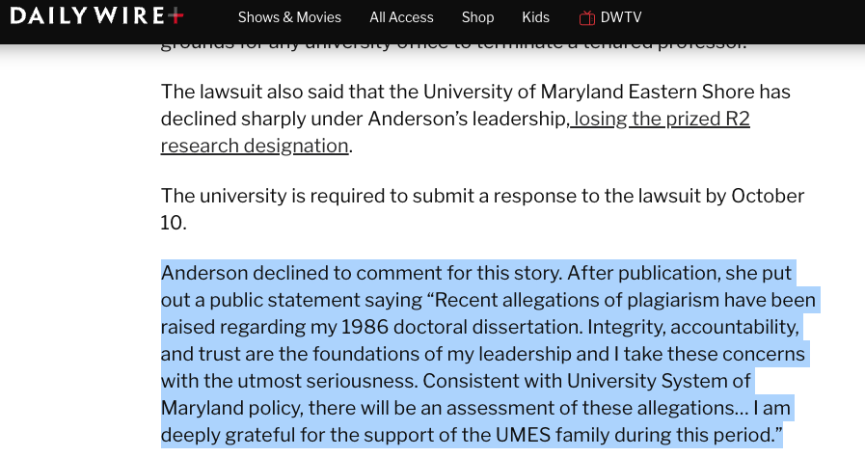The width and height of the screenshot is (865, 457).
Task: Go to the All Access section
Action: [x=401, y=17]
